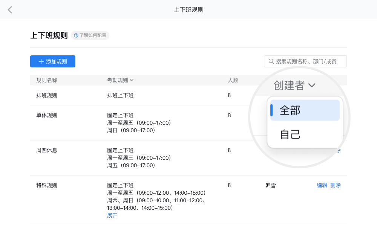The image size is (377, 241).
Task: Click the 规则名称 column header
Action: (x=47, y=80)
